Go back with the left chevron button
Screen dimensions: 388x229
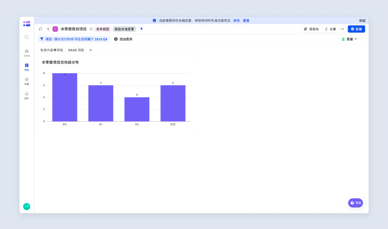[x=48, y=29]
